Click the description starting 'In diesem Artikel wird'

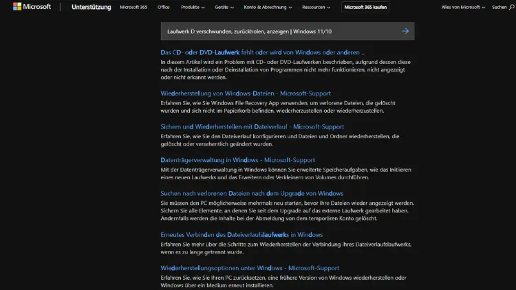pyautogui.click(x=286, y=69)
